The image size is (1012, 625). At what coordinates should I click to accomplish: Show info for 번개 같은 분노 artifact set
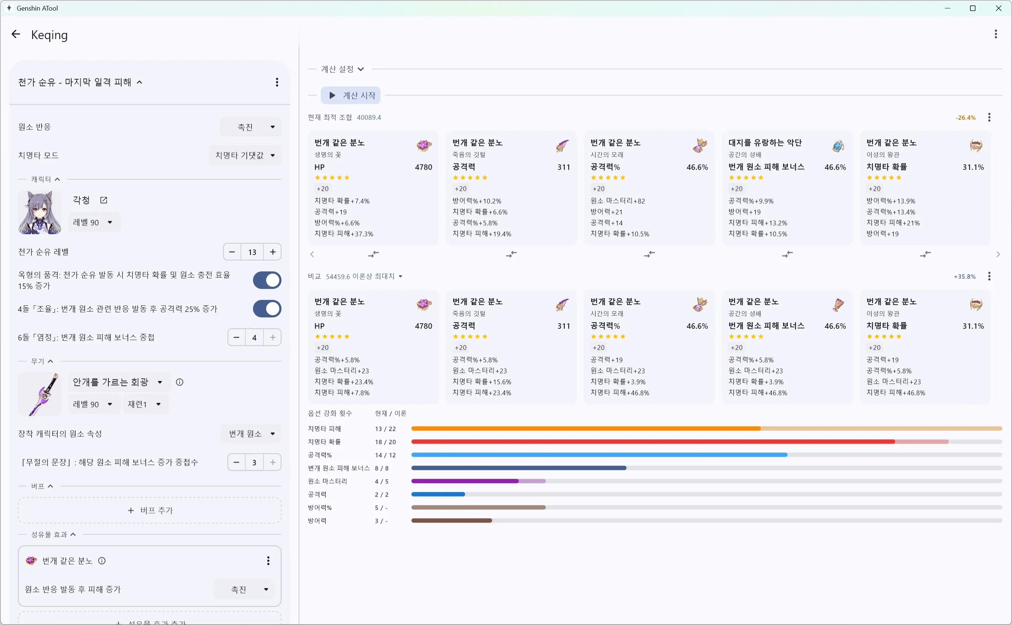click(102, 561)
